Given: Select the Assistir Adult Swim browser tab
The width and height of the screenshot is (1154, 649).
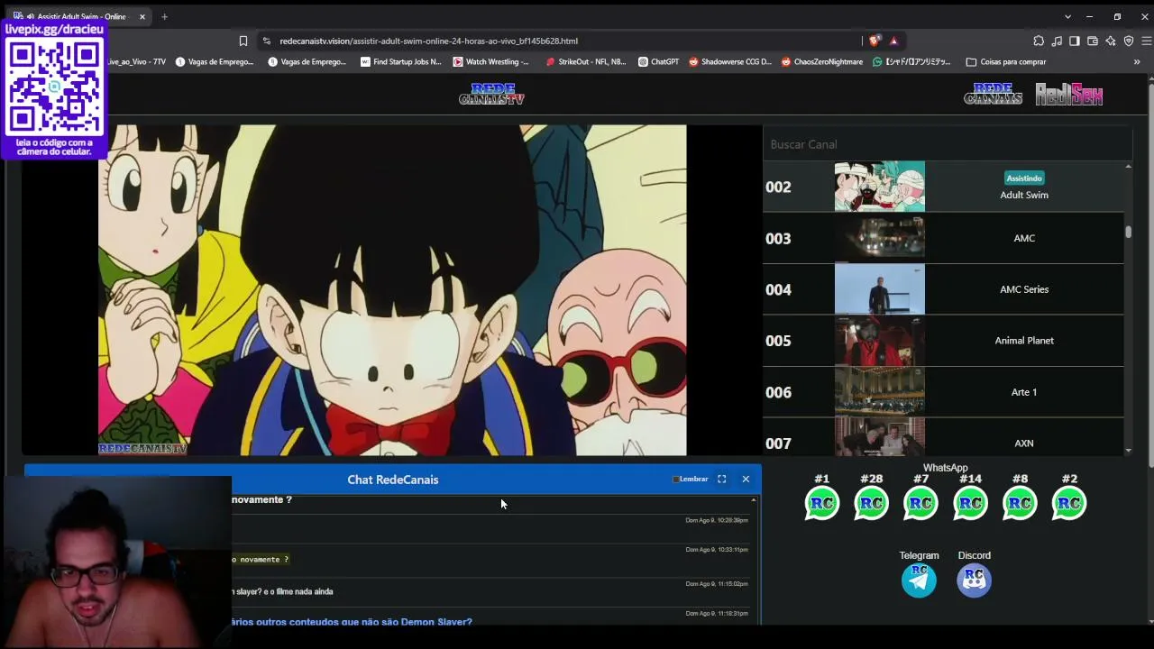Looking at the screenshot, I should tap(81, 16).
